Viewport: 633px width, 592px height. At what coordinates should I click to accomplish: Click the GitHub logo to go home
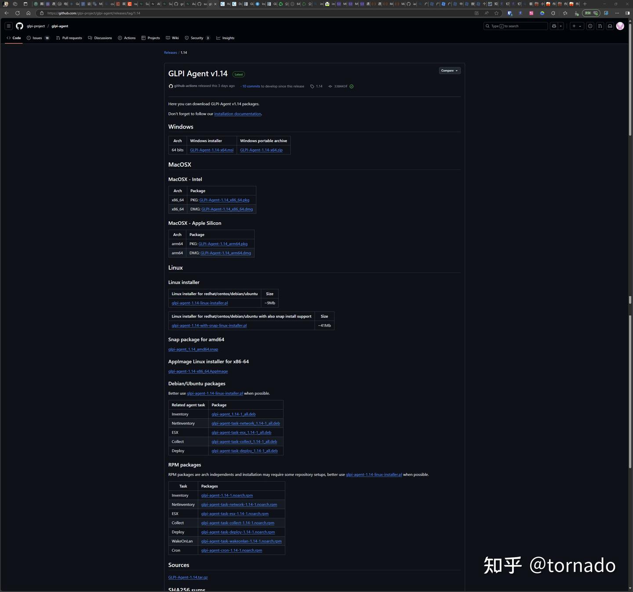click(19, 26)
